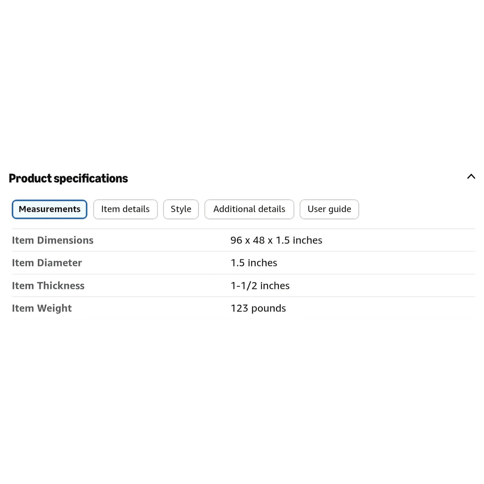Click divider between Item Diameter and Item Thickness

(x=243, y=274)
